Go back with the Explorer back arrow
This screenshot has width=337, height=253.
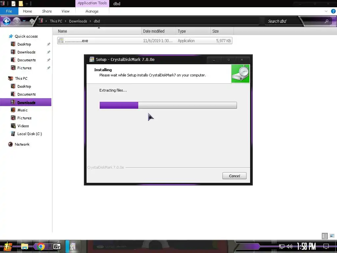point(7,21)
